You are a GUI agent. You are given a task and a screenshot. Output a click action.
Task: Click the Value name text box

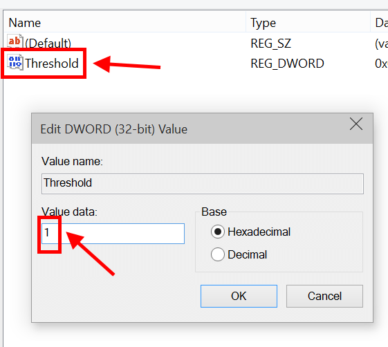203,184
